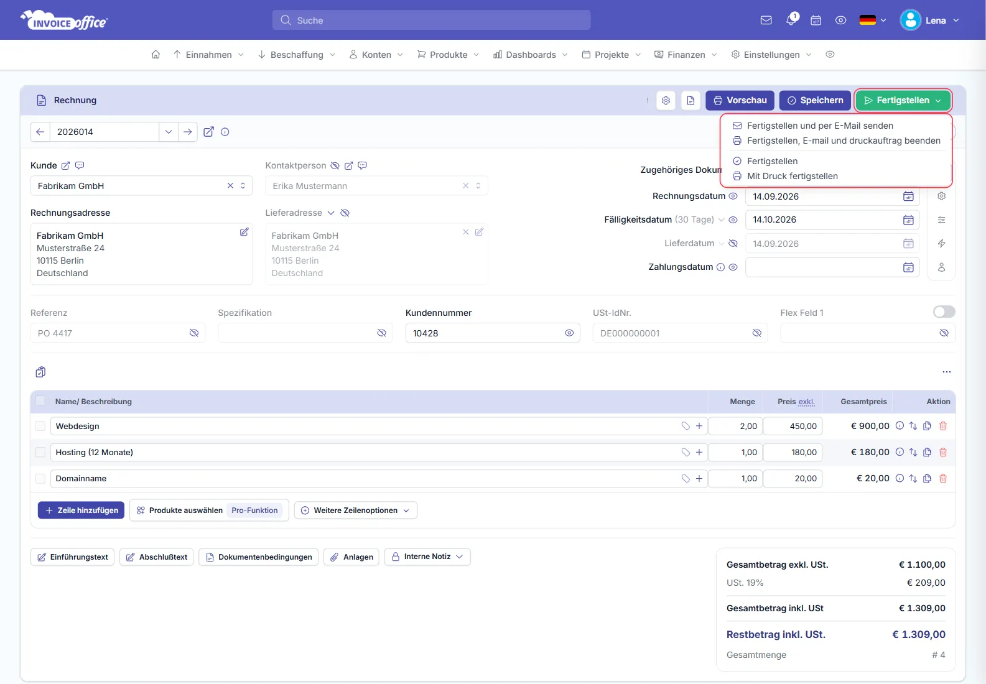The image size is (986, 684).
Task: Open Weitere Zeilenoptionen dropdown
Action: 355,511
